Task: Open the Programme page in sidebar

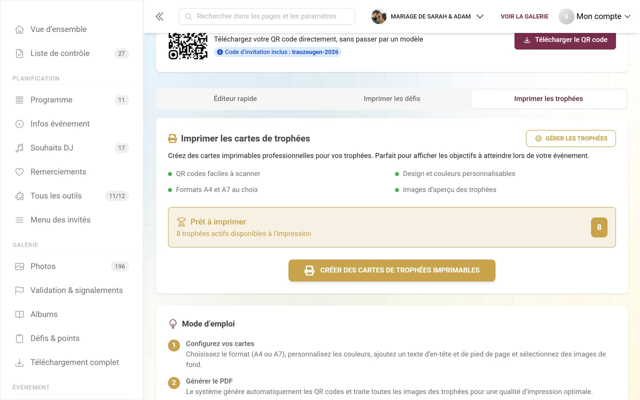Action: [x=72, y=100]
